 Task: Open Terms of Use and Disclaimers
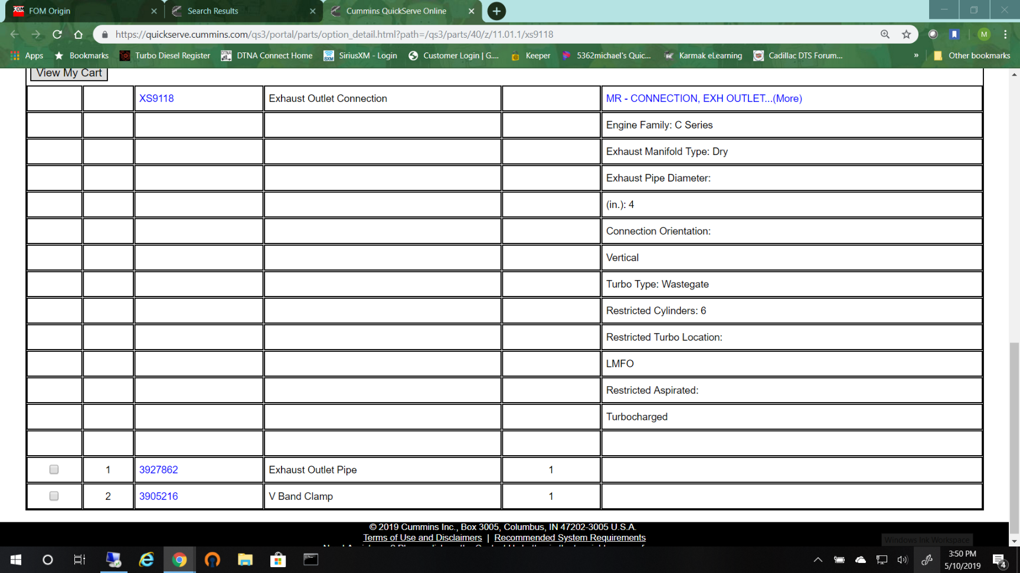422,538
